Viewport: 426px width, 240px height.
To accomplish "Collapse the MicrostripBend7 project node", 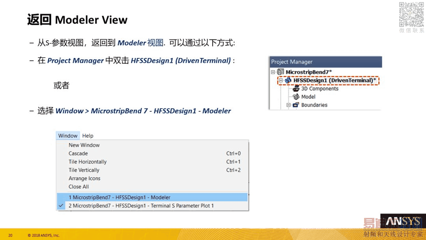I will click(x=273, y=72).
